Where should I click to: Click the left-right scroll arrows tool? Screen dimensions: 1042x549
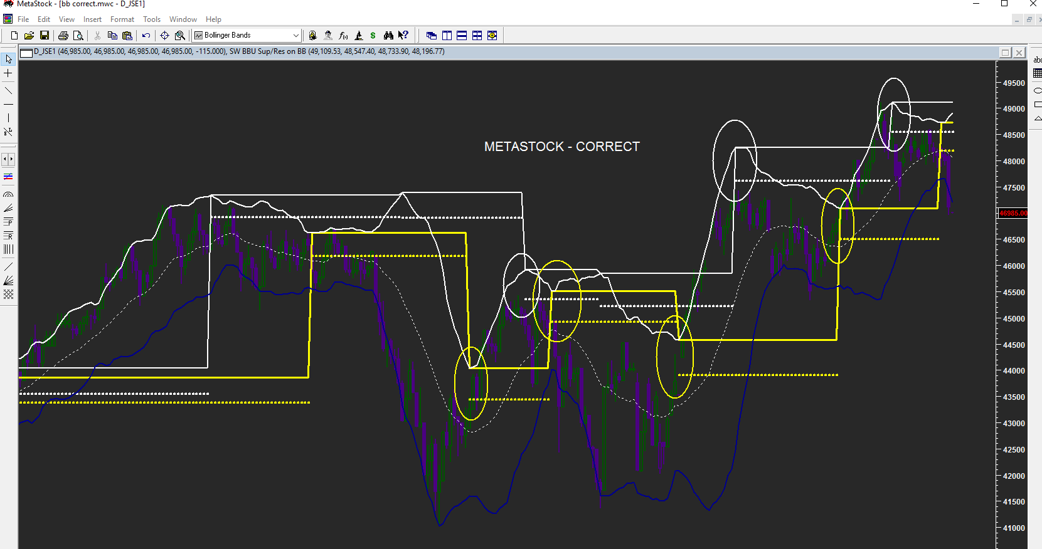coord(8,159)
